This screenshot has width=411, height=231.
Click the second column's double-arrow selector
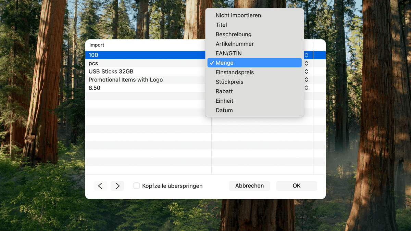306,63
